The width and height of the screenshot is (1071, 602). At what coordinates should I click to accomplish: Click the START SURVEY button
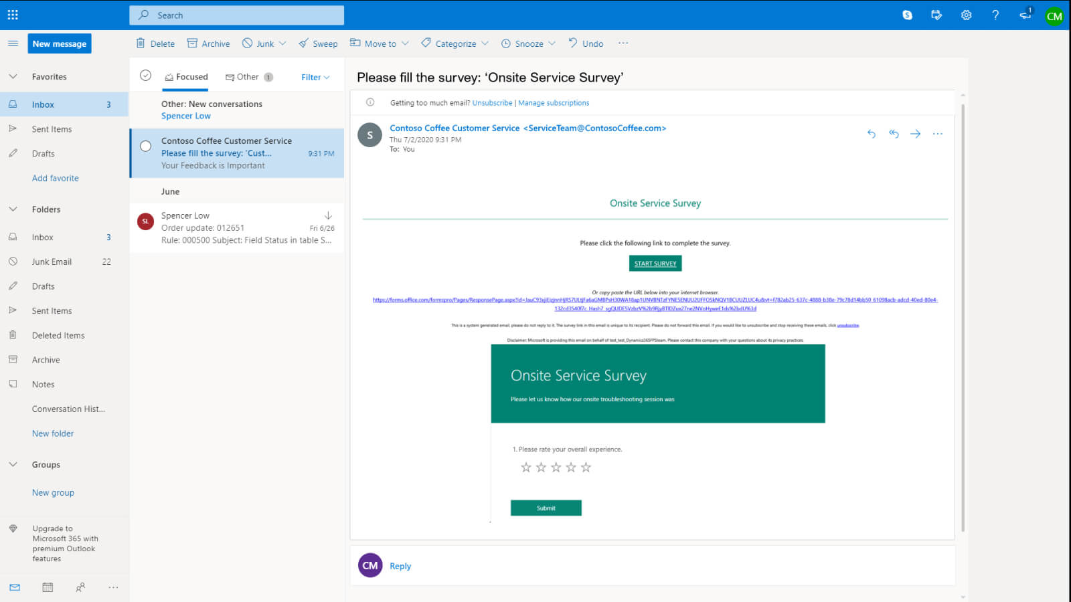point(655,264)
